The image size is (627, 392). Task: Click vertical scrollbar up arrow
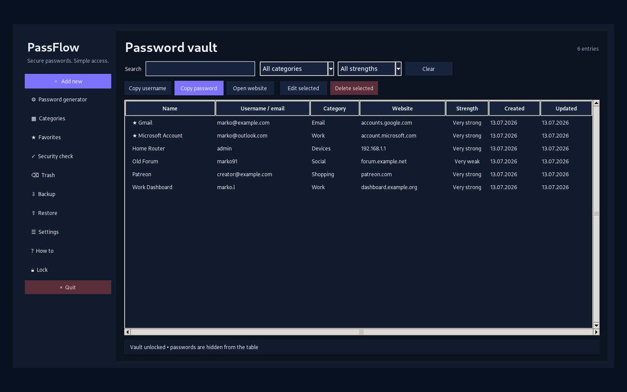pyautogui.click(x=596, y=103)
